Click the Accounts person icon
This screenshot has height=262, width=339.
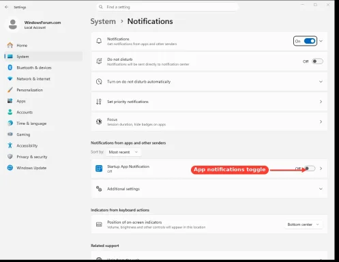coord(10,112)
